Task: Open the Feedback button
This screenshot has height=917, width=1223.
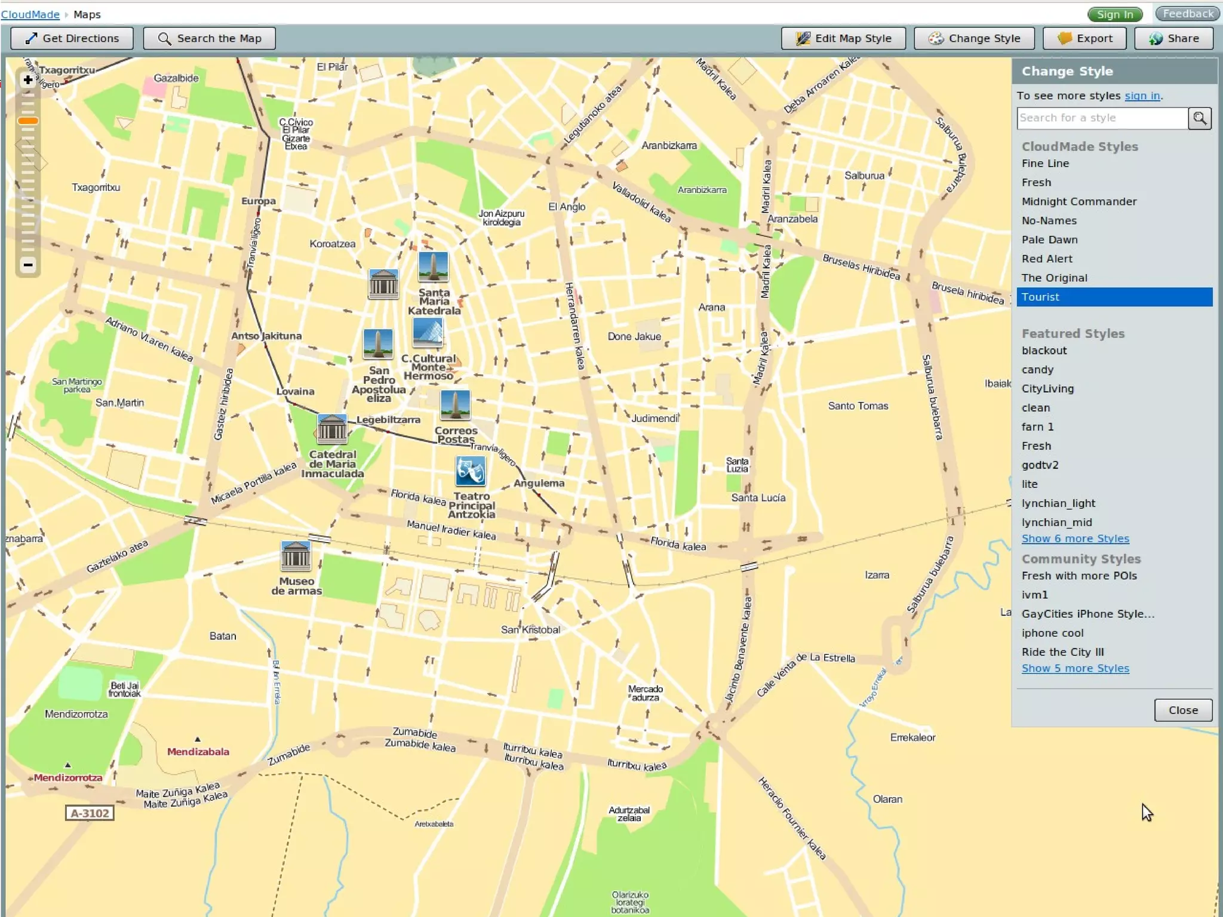Action: [1188, 14]
